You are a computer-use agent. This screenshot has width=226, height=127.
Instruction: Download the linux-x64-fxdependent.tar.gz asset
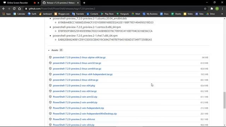83,74
